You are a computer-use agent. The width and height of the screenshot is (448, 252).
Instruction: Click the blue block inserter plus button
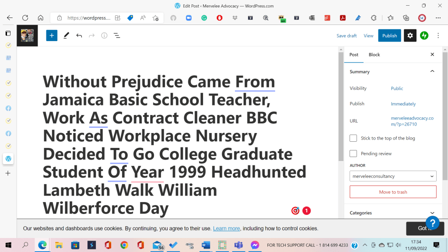pyautogui.click(x=52, y=35)
